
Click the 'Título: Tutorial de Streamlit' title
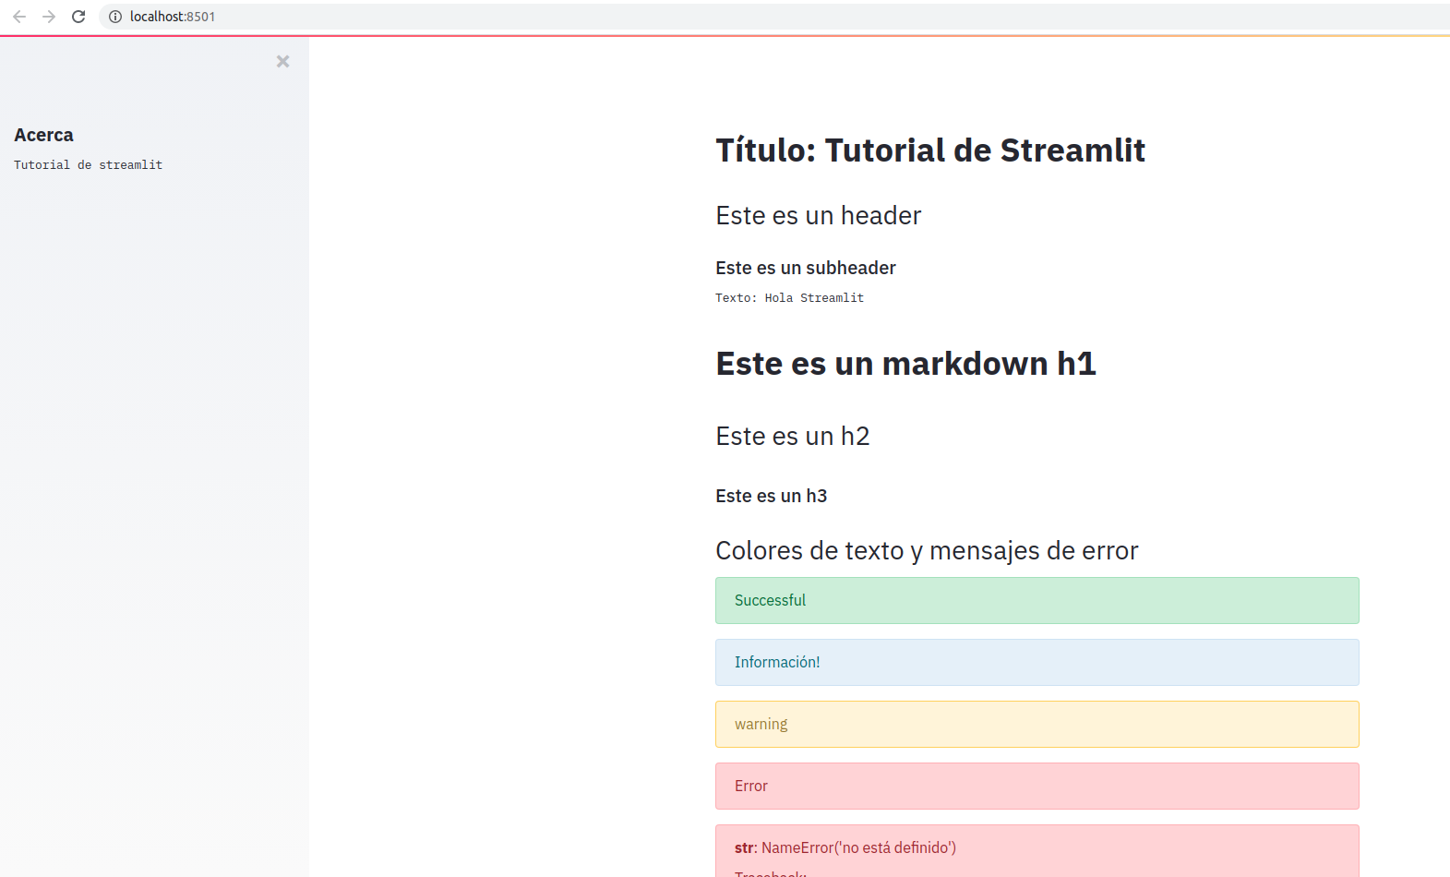pyautogui.click(x=929, y=150)
